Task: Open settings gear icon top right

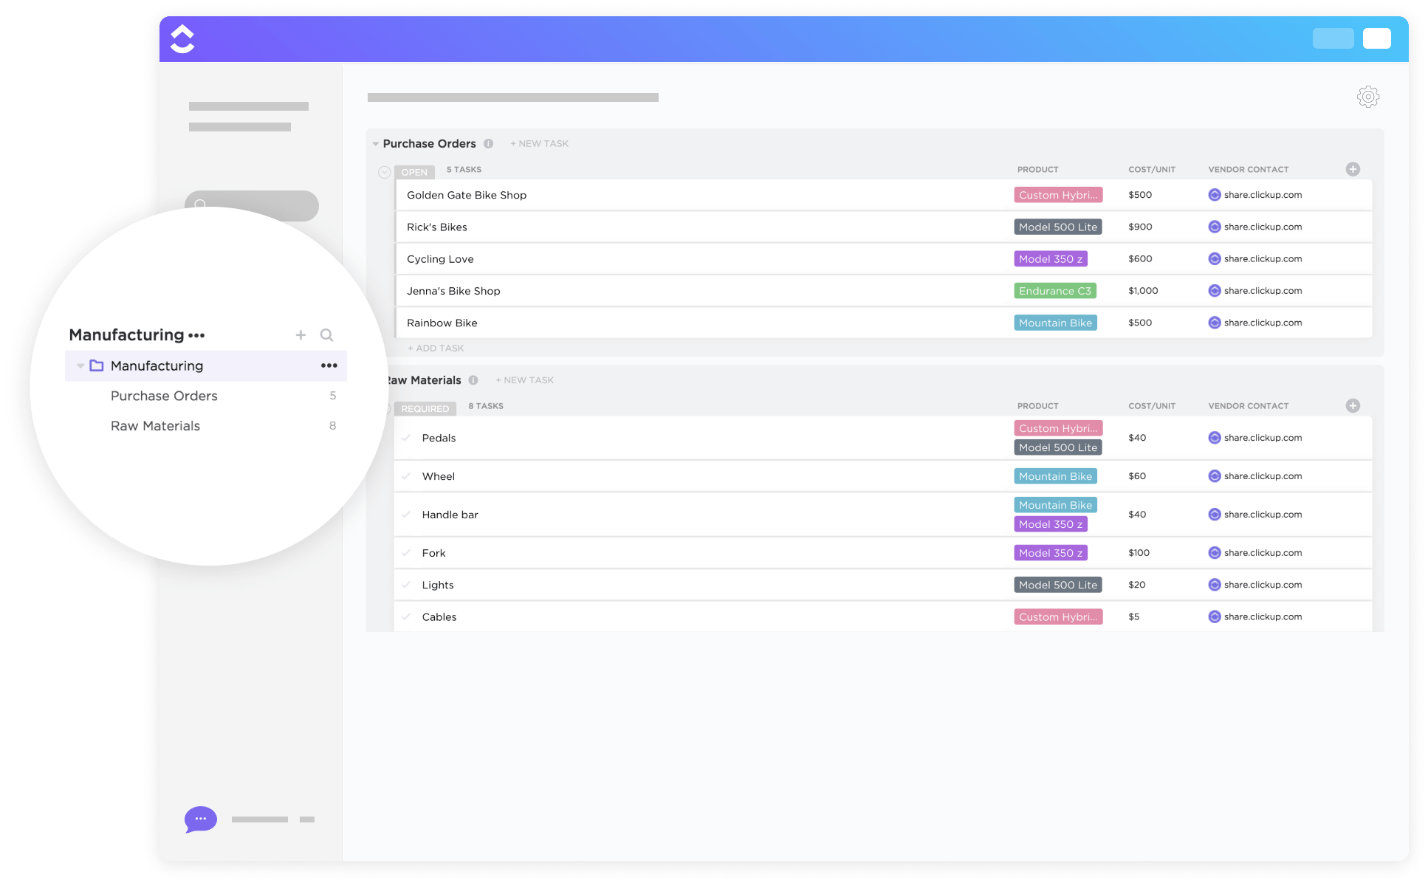Action: 1367,96
